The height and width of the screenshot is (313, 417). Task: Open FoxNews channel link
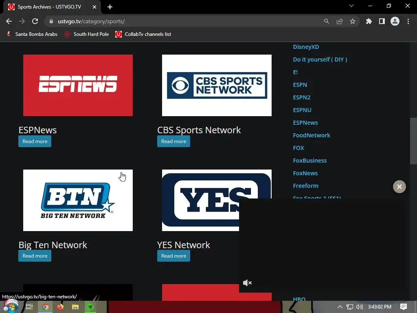(305, 173)
